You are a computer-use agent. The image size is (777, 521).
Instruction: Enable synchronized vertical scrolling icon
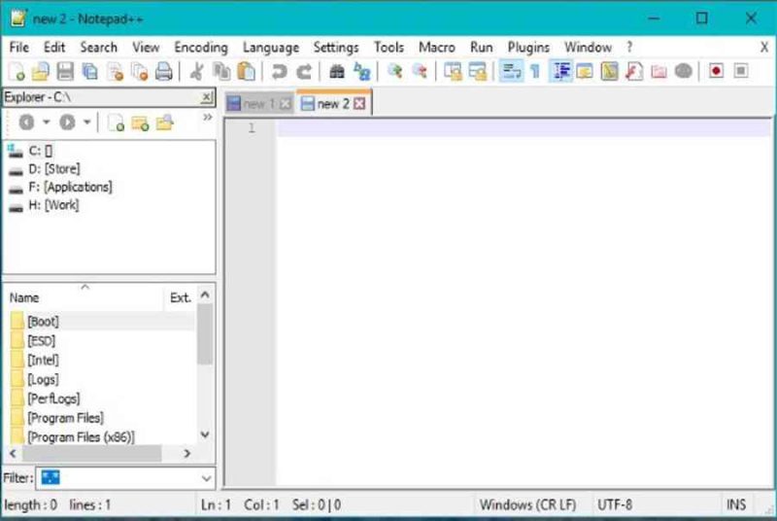[x=453, y=71]
